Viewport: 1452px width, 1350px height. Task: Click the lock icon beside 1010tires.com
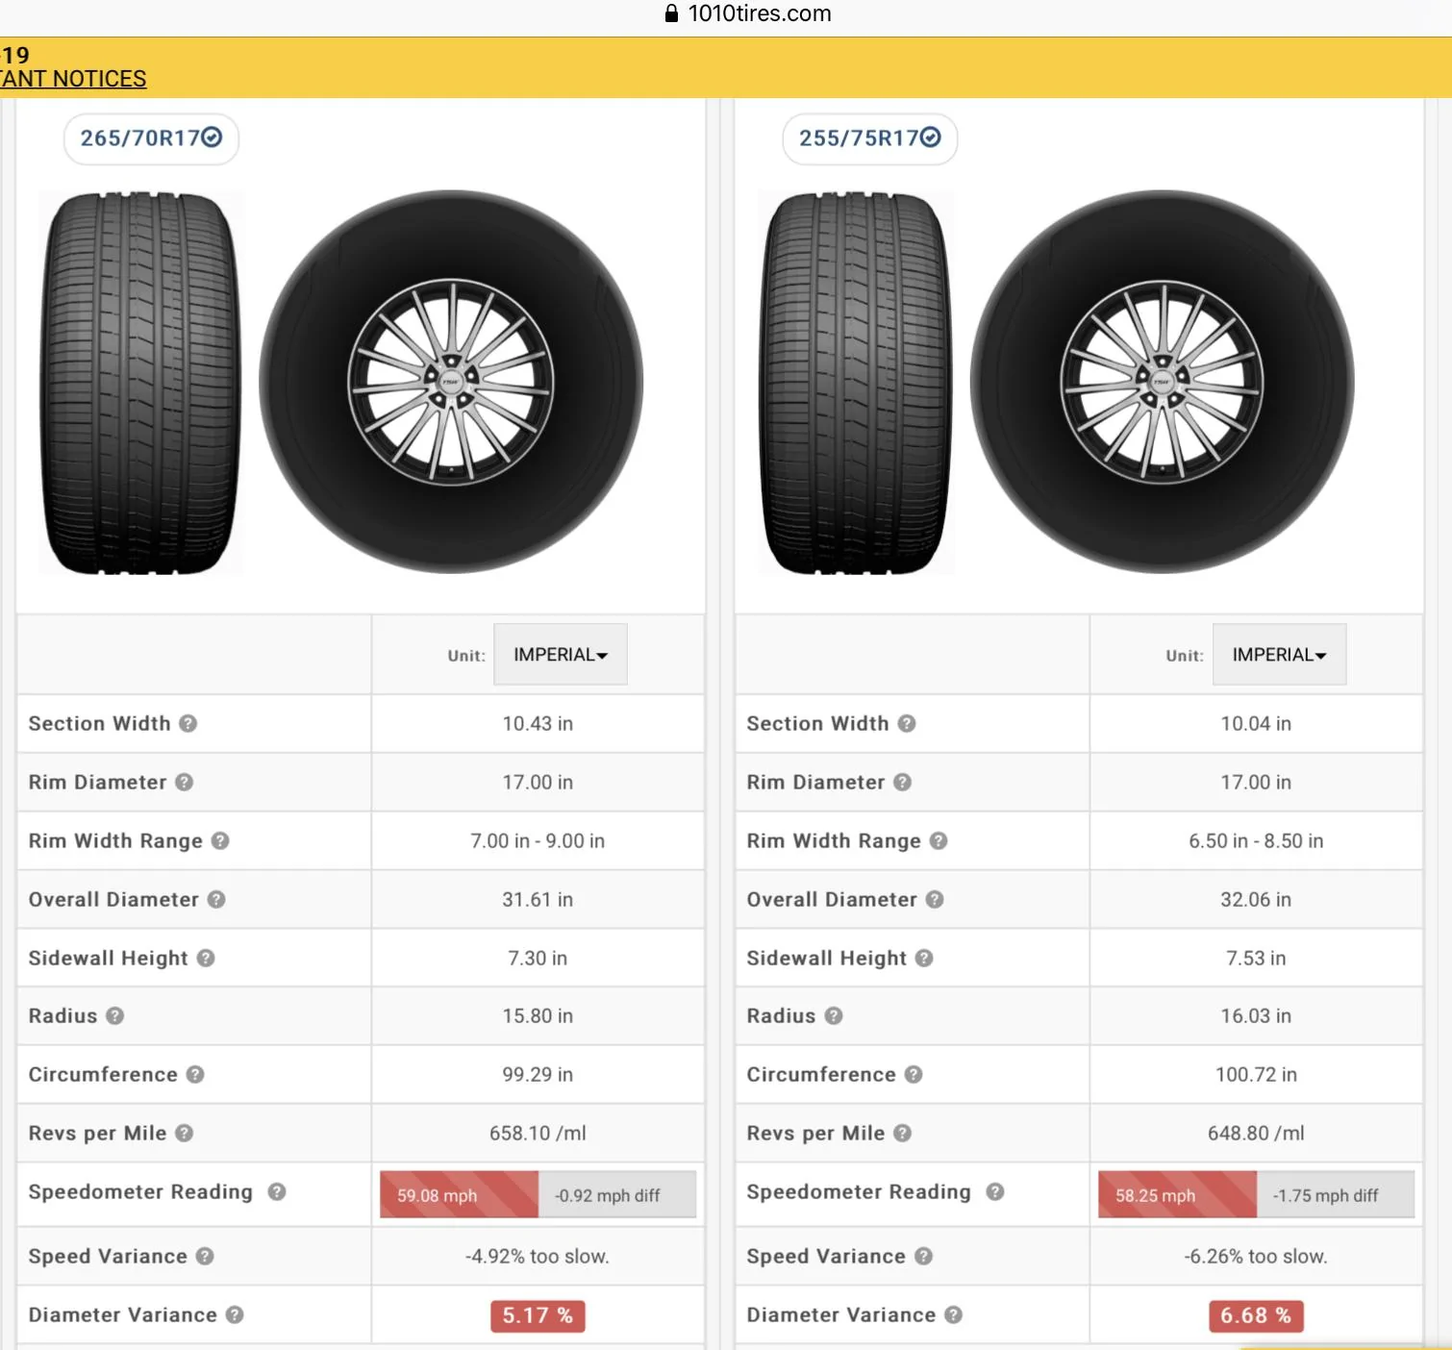point(672,13)
